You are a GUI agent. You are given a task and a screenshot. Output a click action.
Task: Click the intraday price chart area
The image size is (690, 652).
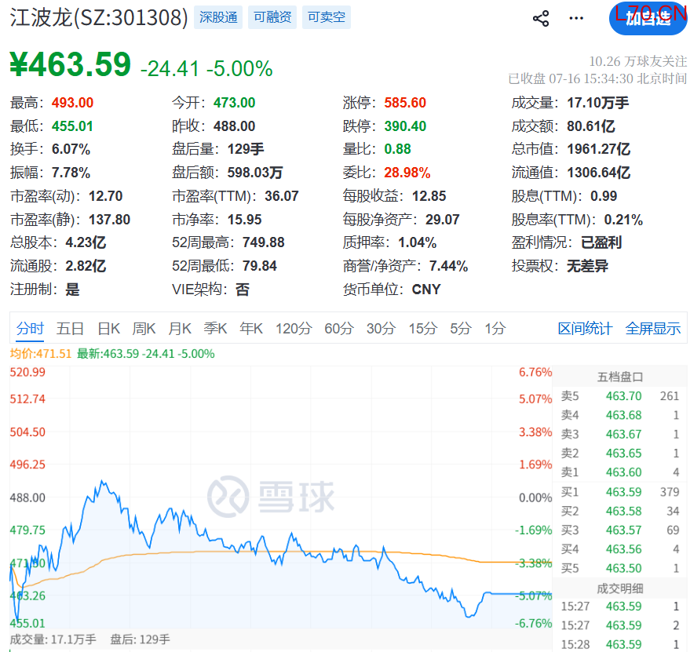coord(281,497)
